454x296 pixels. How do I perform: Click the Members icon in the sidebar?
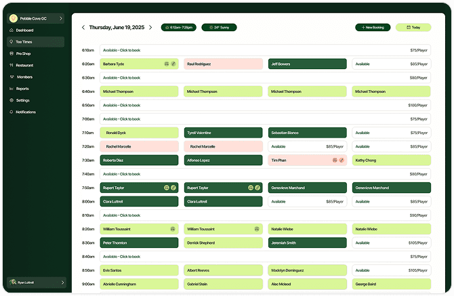click(x=11, y=77)
